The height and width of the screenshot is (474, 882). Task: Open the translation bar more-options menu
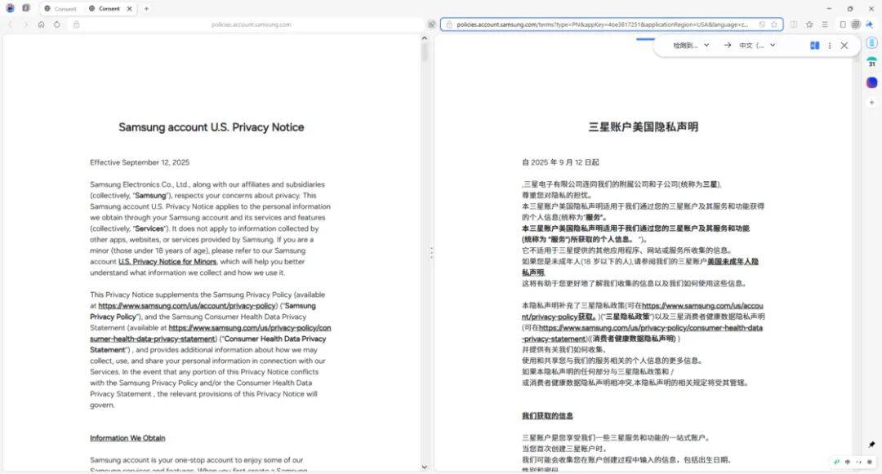(830, 45)
